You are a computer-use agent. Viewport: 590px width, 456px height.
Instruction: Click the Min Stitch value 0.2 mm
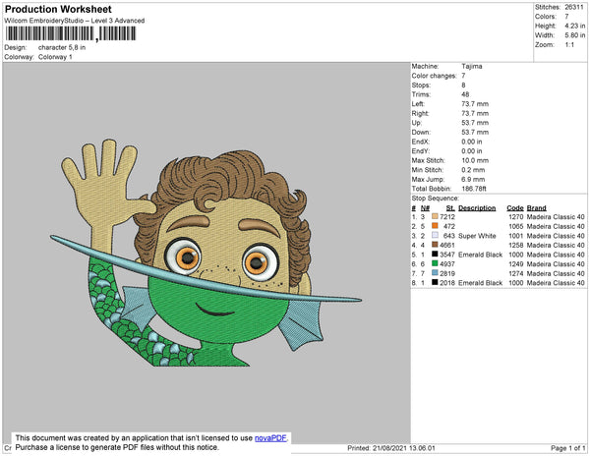point(473,170)
